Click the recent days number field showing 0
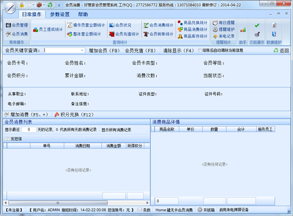 29,129
